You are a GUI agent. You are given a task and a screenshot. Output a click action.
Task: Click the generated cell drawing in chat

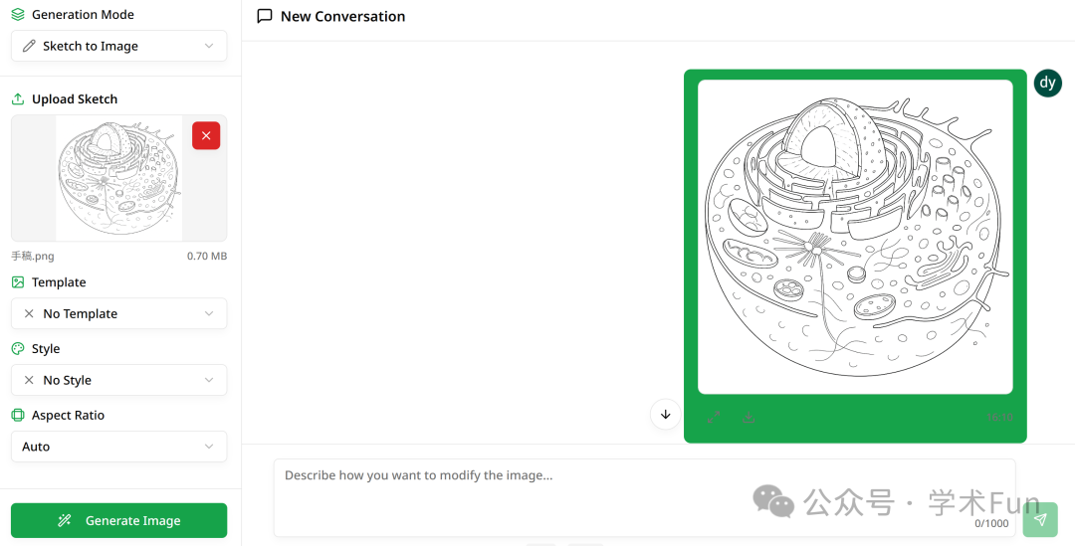point(855,237)
